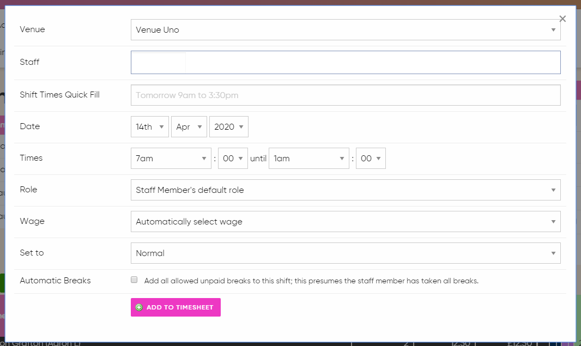Click the Automatic Breaks label
581x346 pixels.
click(x=55, y=281)
